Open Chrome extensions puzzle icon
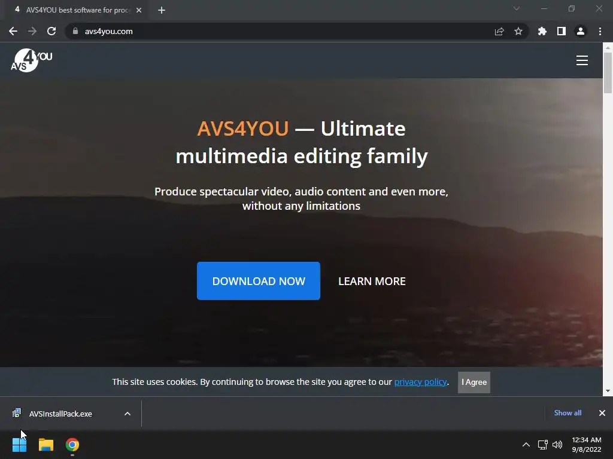This screenshot has width=613, height=459. tap(542, 31)
